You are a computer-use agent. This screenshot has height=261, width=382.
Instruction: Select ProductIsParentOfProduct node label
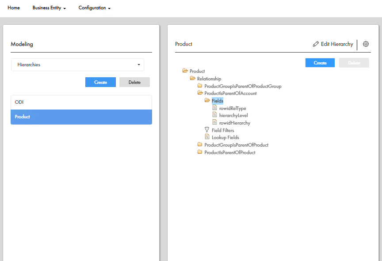click(x=230, y=152)
